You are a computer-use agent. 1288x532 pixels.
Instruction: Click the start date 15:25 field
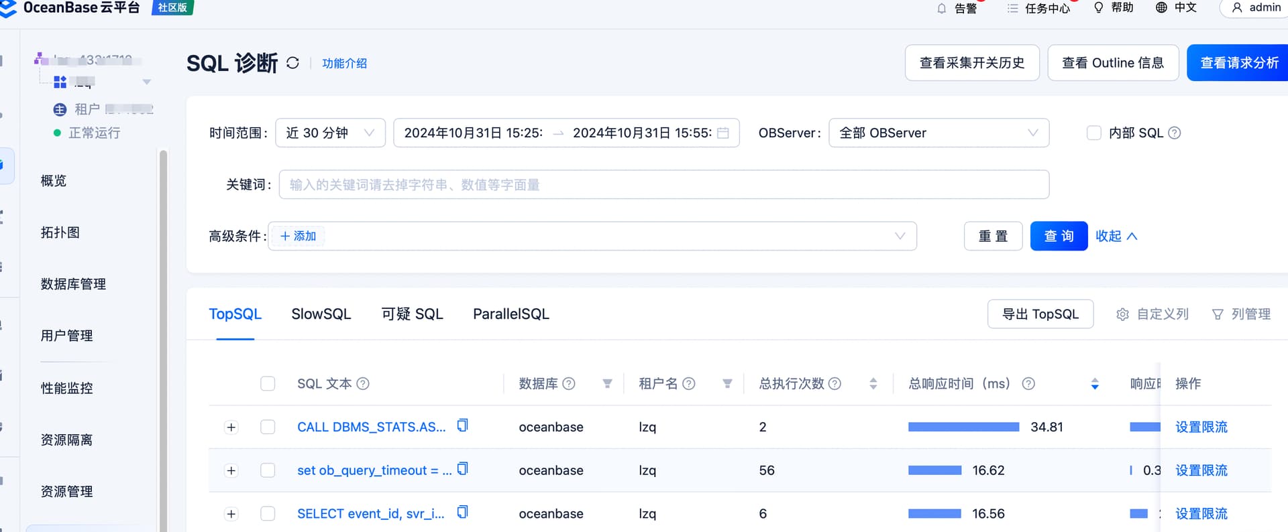(x=474, y=133)
